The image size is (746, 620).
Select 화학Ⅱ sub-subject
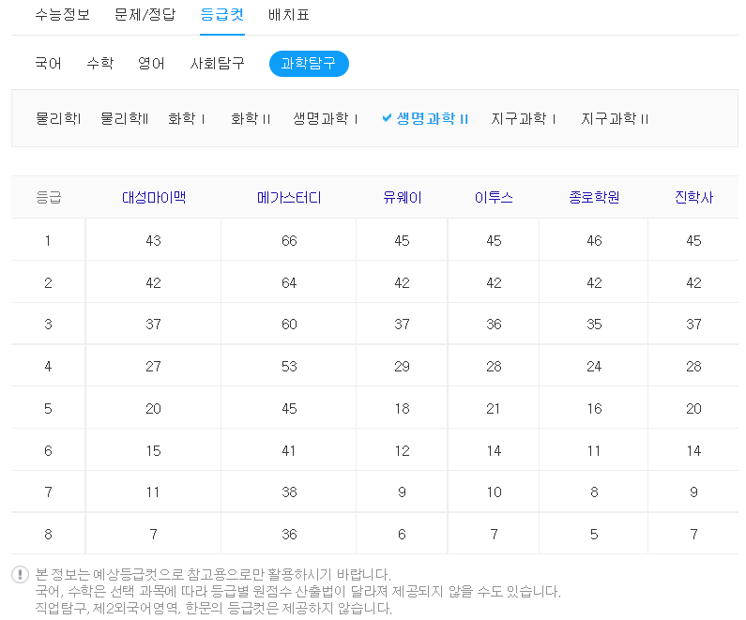pyautogui.click(x=251, y=118)
